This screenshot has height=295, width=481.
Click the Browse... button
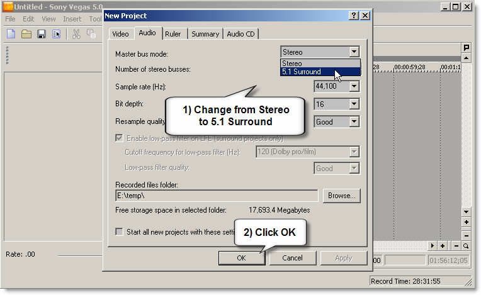tap(341, 196)
